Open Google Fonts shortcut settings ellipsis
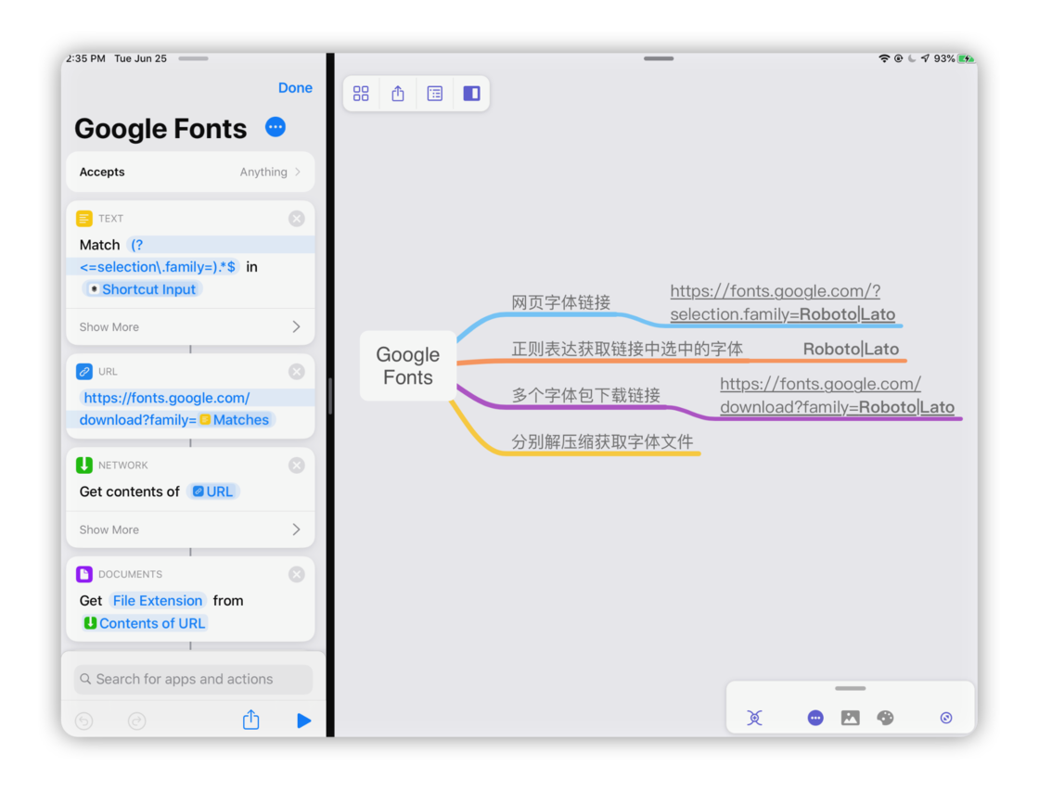The image size is (1039, 791). pos(276,127)
